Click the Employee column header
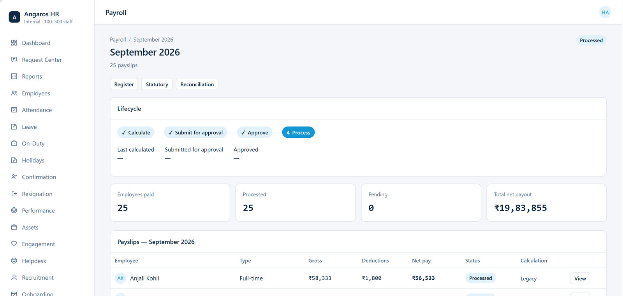 (x=127, y=261)
